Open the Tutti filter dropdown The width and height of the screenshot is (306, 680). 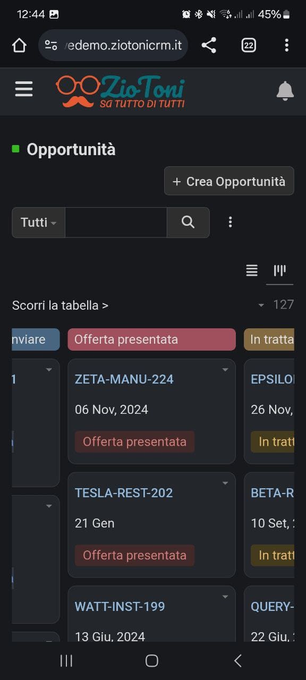point(37,222)
